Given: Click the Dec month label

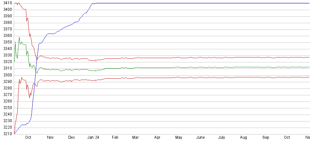Looking at the screenshot, I should pos(71,138).
